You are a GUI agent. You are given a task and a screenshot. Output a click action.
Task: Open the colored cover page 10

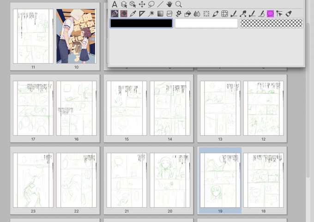point(76,36)
